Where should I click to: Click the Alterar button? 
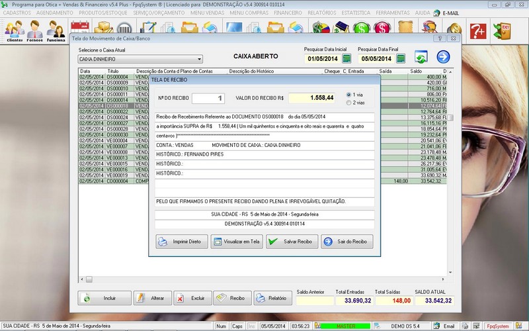pos(153,299)
